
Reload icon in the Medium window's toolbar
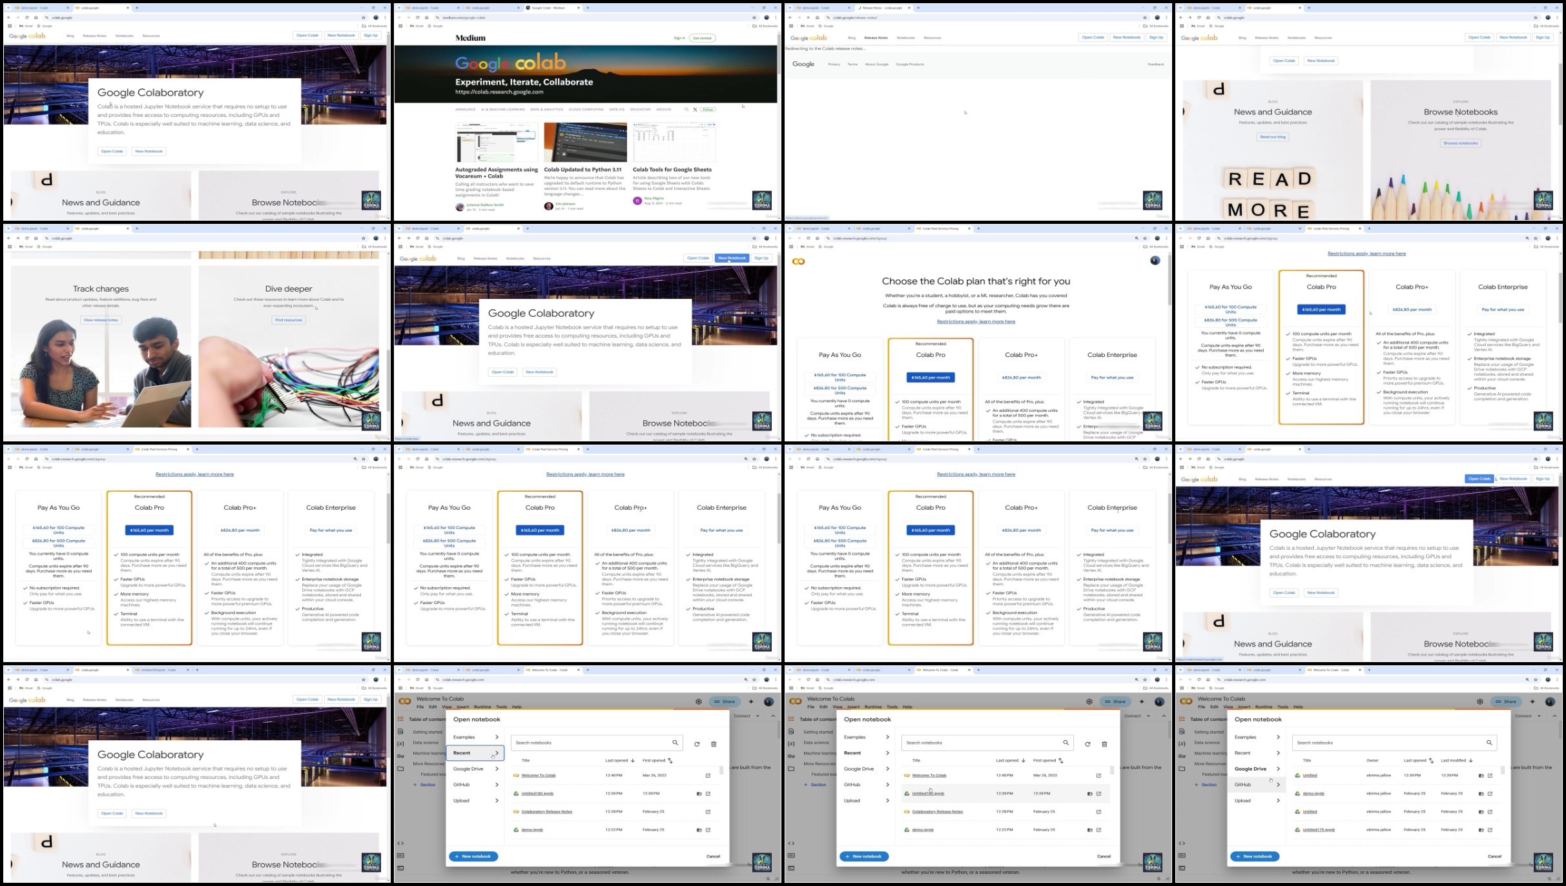418,17
